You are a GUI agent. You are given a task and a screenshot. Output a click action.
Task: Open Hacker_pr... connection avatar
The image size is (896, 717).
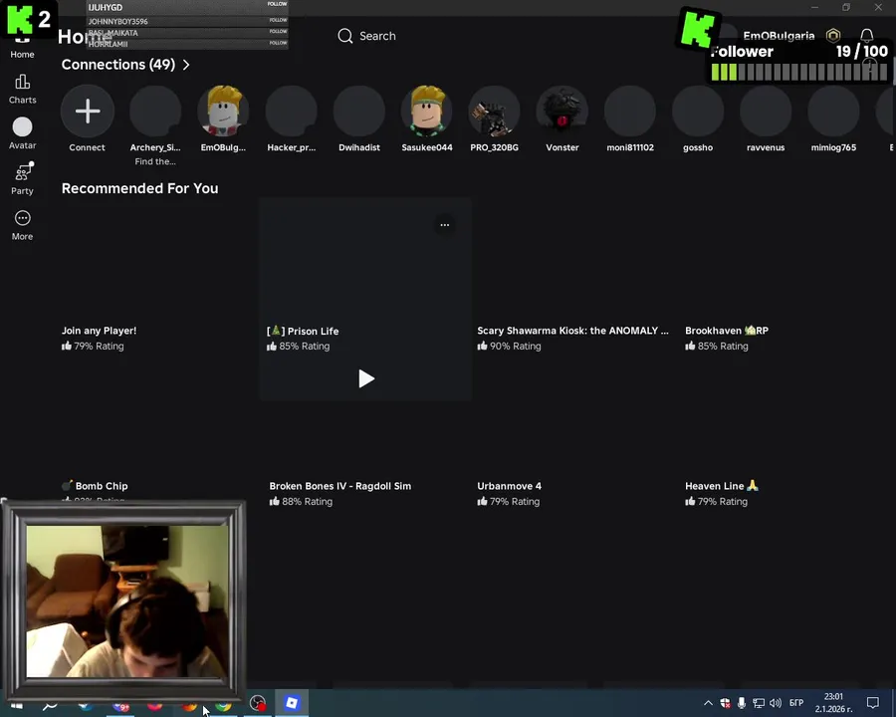[x=292, y=111]
